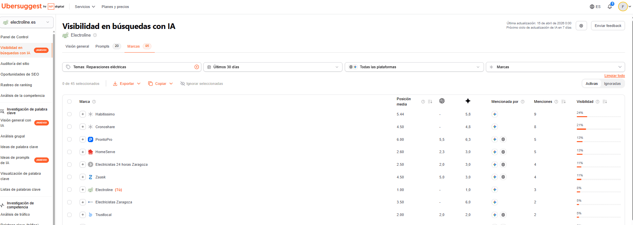Expand the Electricistas Zaragoza row plus button

83,202
